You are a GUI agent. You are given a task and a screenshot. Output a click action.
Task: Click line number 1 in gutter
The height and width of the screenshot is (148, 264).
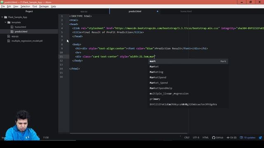point(62,16)
